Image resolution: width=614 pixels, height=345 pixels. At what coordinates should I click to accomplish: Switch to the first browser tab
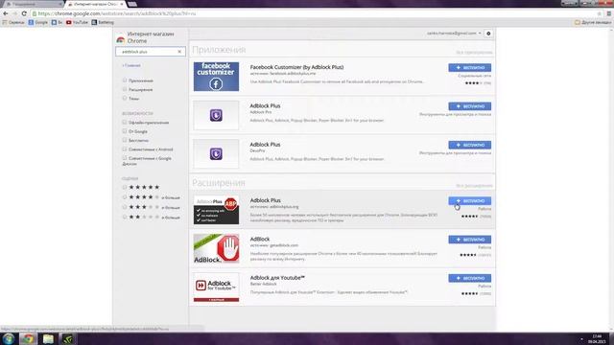33,4
